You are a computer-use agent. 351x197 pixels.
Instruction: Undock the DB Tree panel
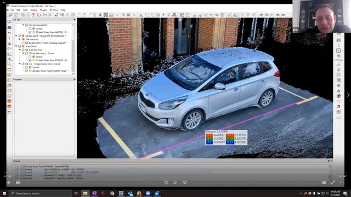(75, 20)
